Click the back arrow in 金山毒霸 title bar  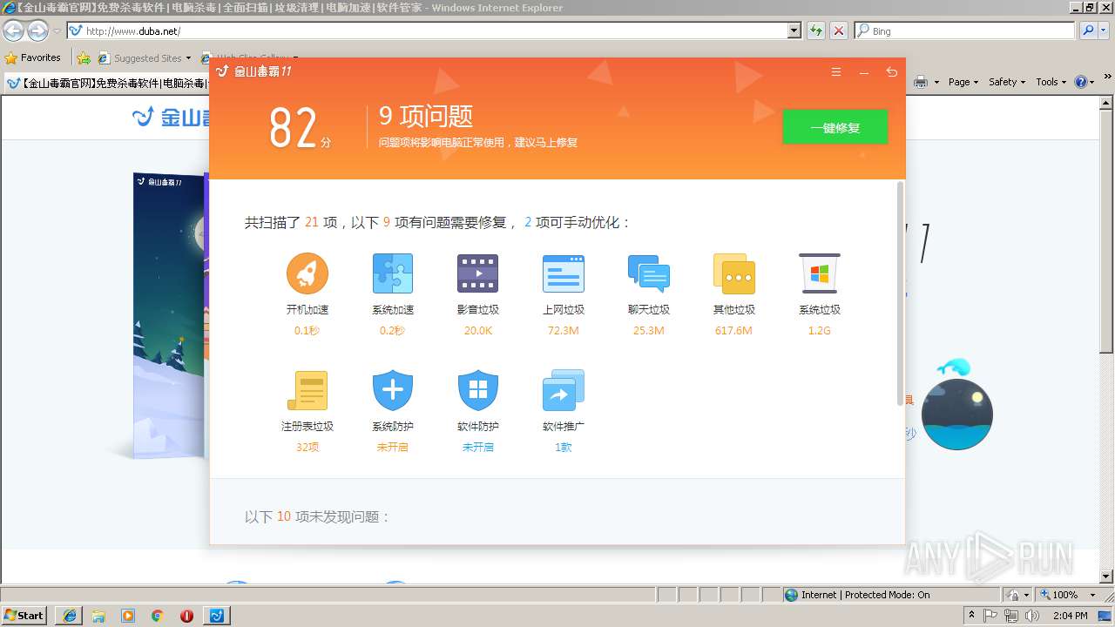coord(891,72)
